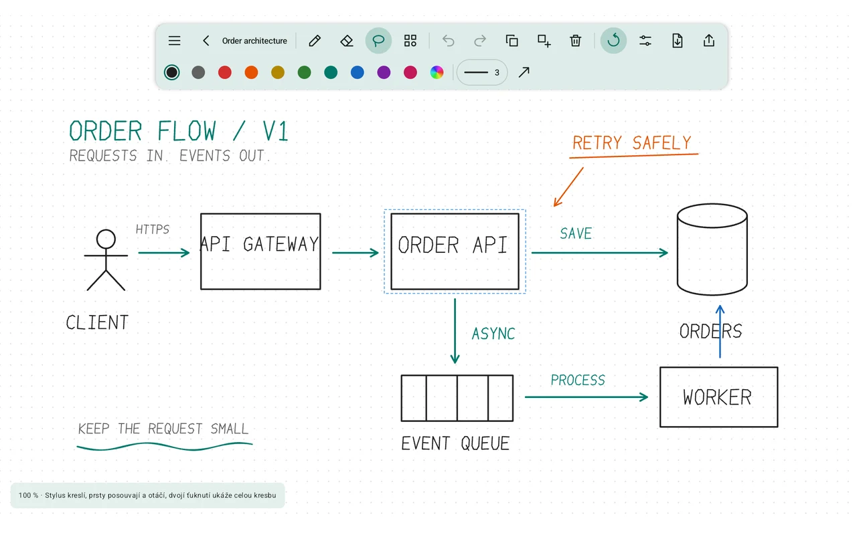This screenshot has width=857, height=535.
Task: Click the add-shape plus icon
Action: coord(544,41)
